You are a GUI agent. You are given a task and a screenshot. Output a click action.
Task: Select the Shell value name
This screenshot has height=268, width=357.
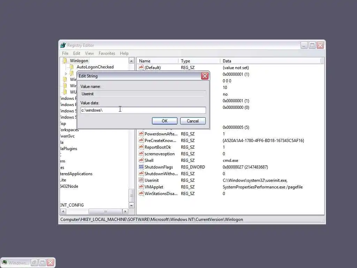[149, 161]
